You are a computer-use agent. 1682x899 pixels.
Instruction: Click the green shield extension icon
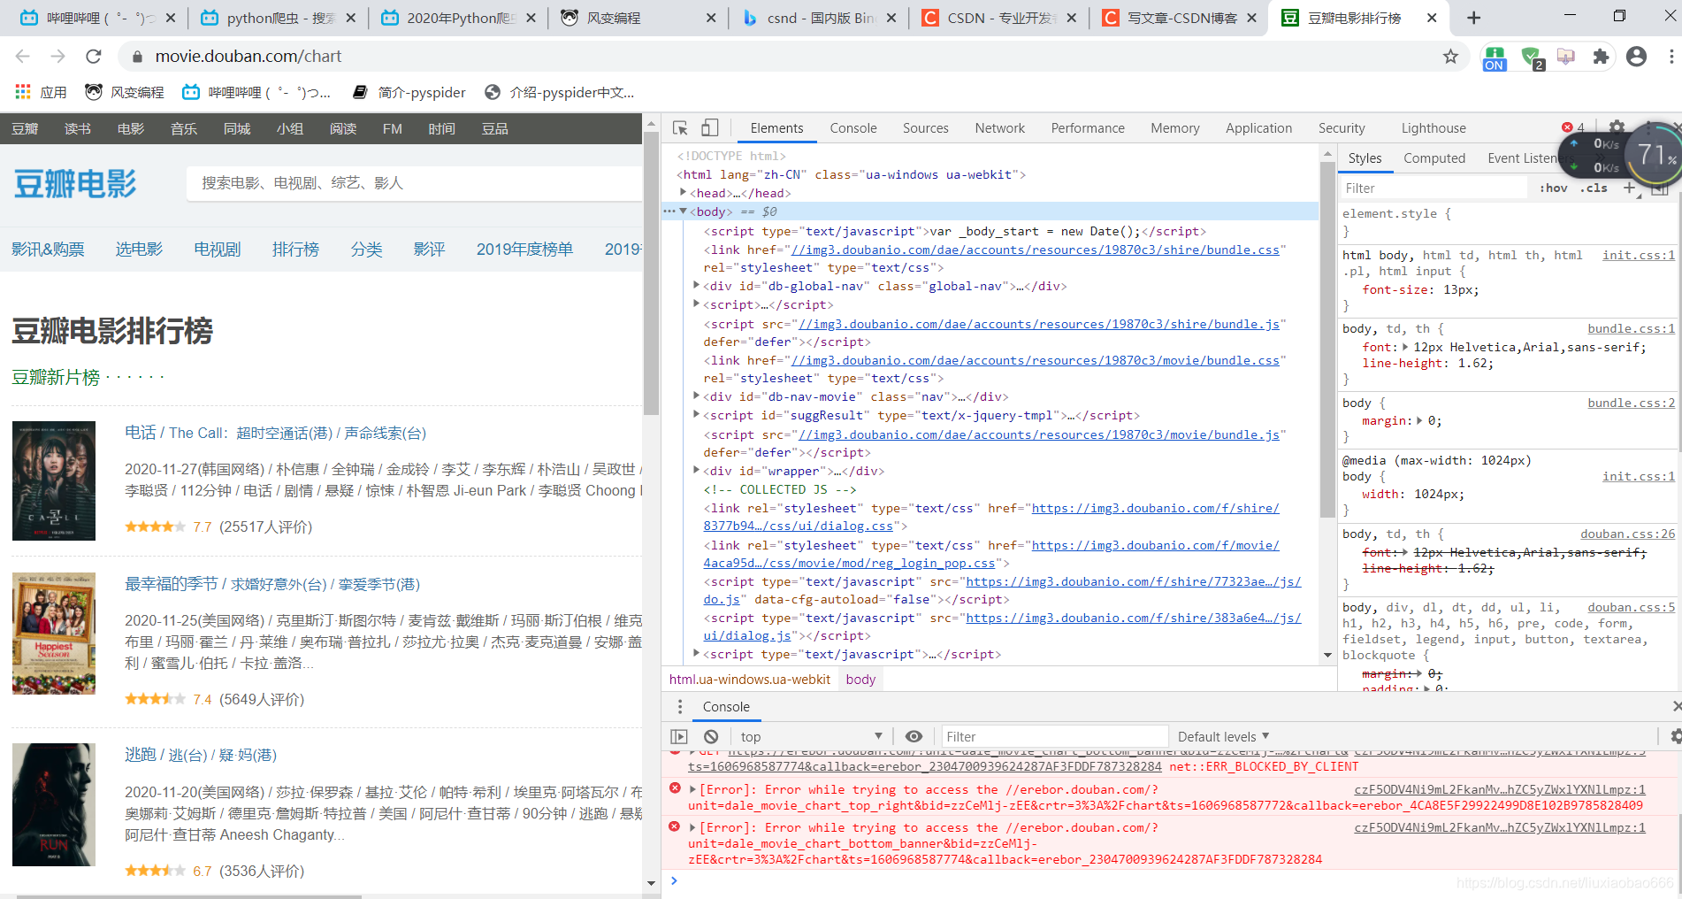[x=1532, y=58]
